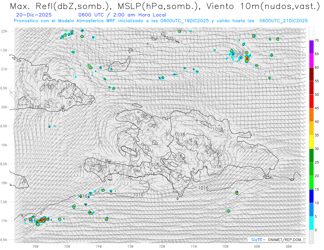Click the colorbar value '30'
The height and width of the screenshot is (250, 324).
(317, 149)
